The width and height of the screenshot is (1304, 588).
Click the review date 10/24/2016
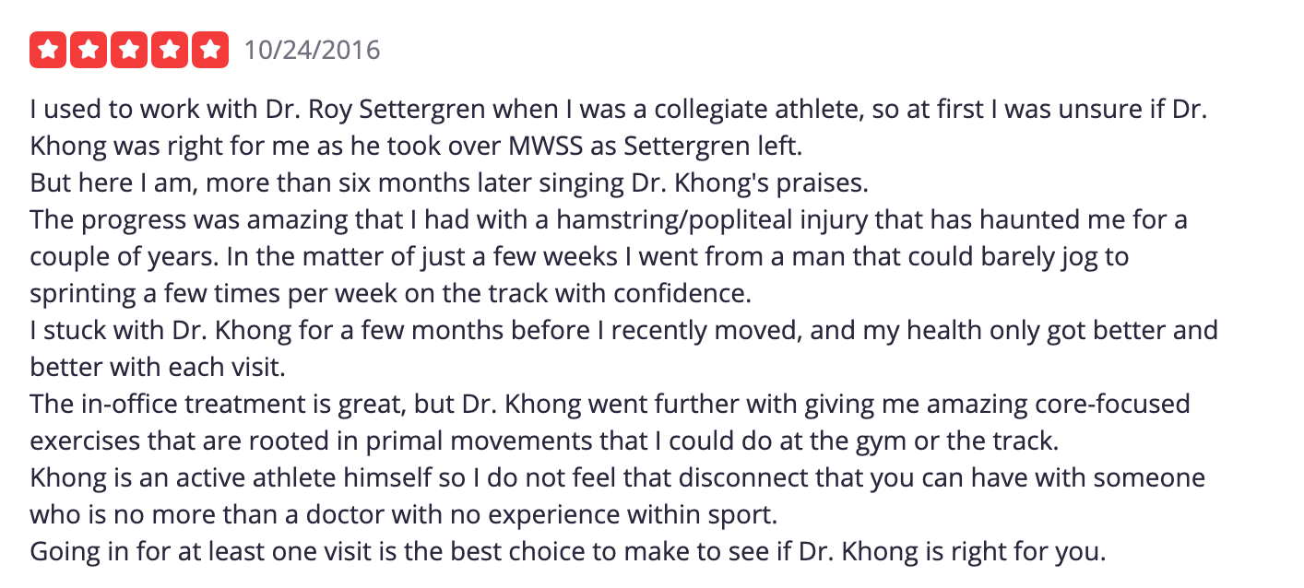tap(312, 50)
